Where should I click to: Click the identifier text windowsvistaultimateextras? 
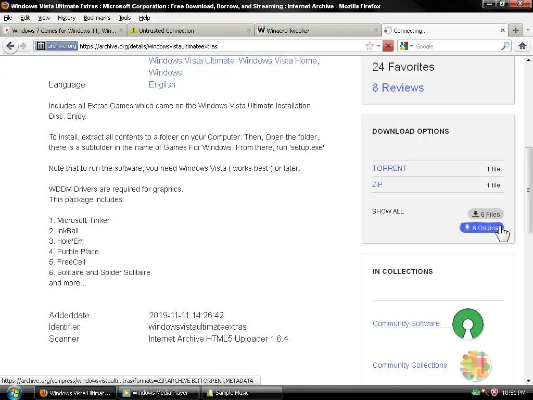point(197,327)
